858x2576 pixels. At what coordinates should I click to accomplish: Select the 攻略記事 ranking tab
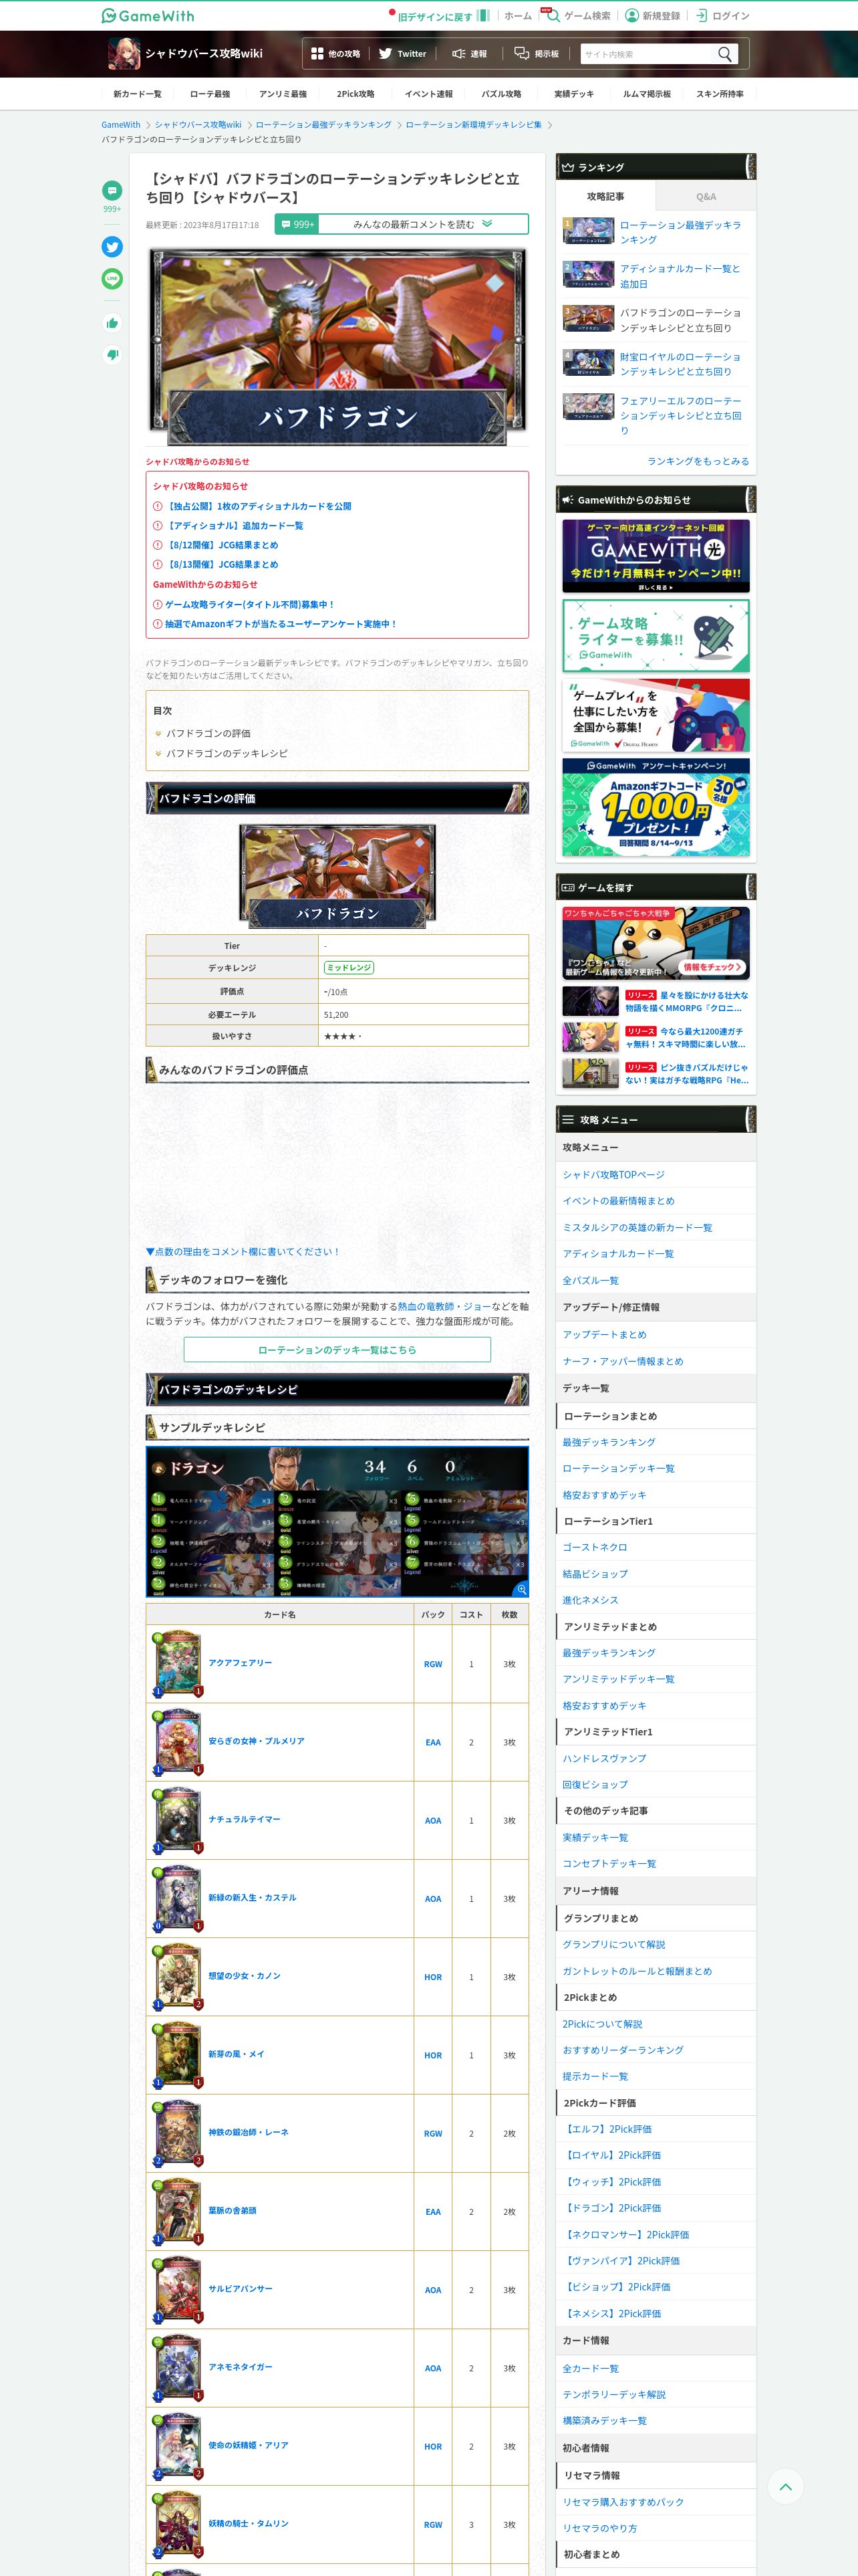click(605, 196)
